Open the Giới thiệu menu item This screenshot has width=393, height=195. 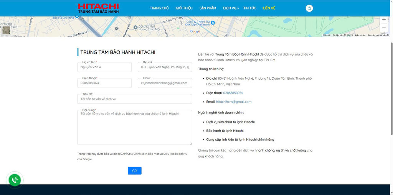click(x=184, y=8)
